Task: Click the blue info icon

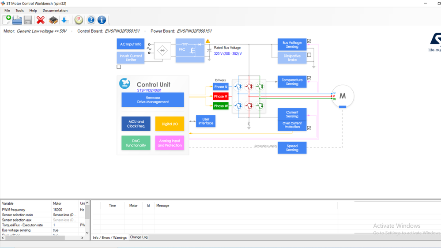Action: pos(102,20)
